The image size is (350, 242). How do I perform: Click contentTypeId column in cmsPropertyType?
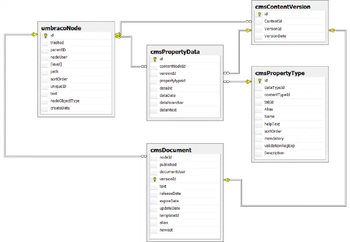(x=290, y=95)
